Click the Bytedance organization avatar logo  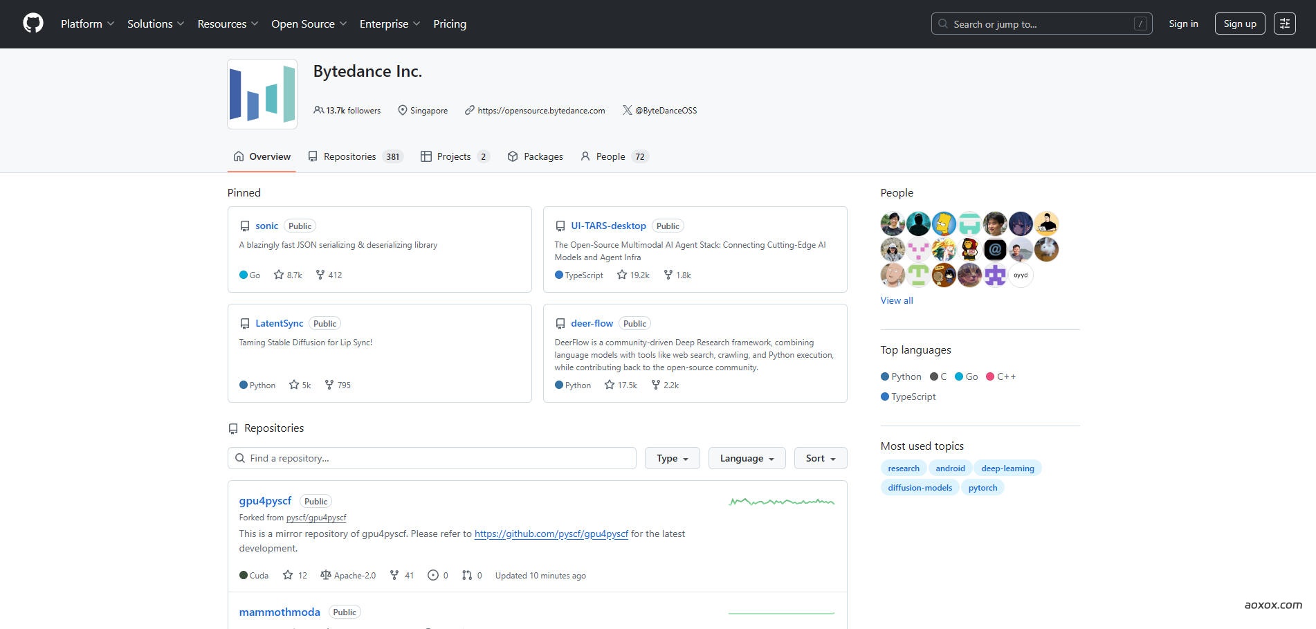[x=262, y=94]
